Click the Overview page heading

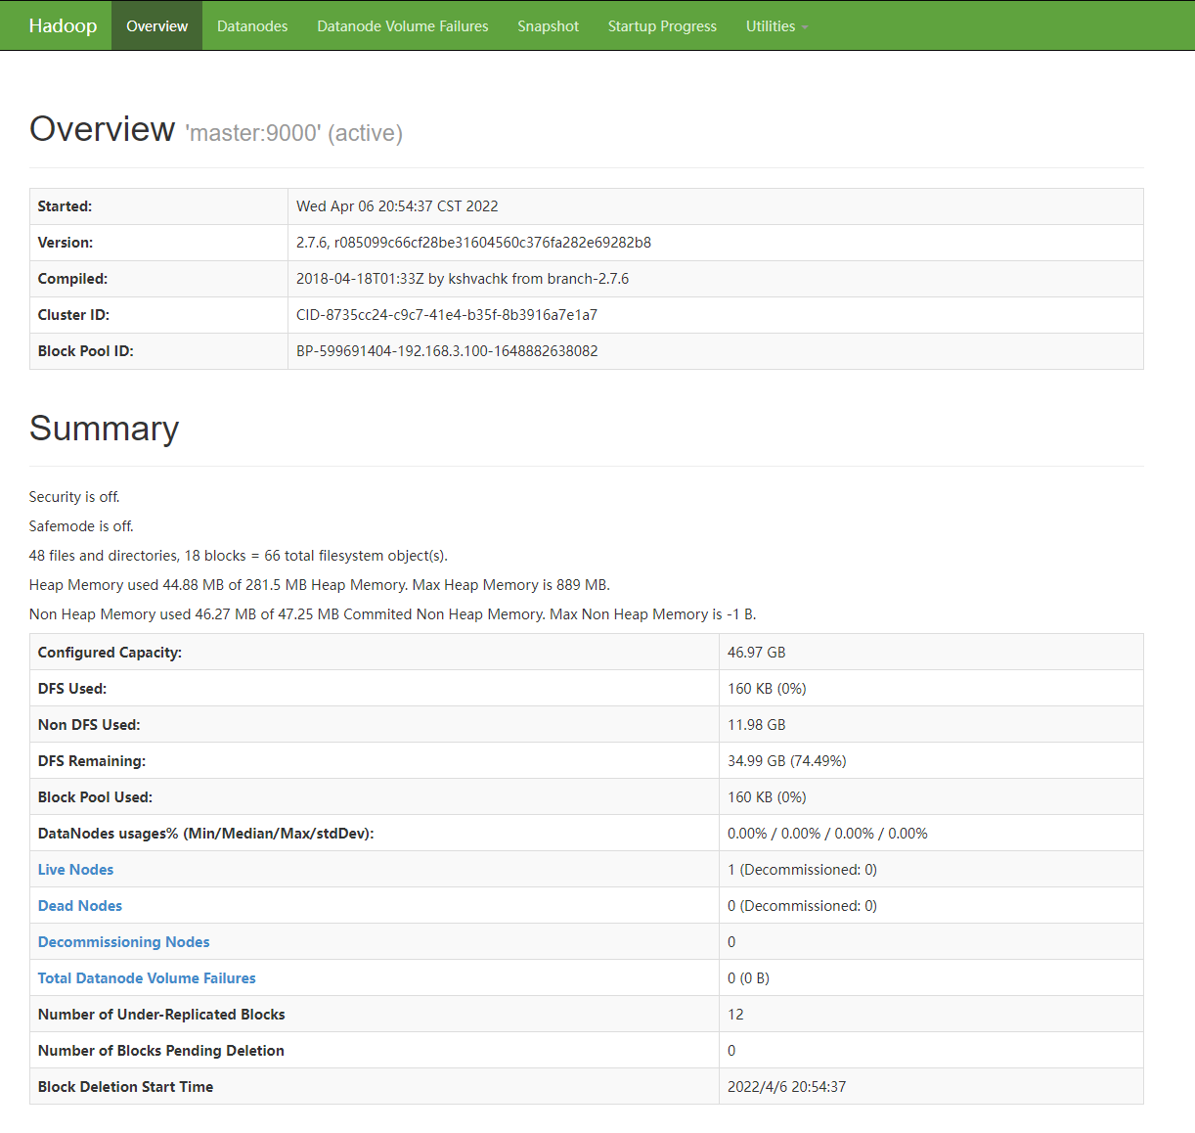[x=102, y=129]
